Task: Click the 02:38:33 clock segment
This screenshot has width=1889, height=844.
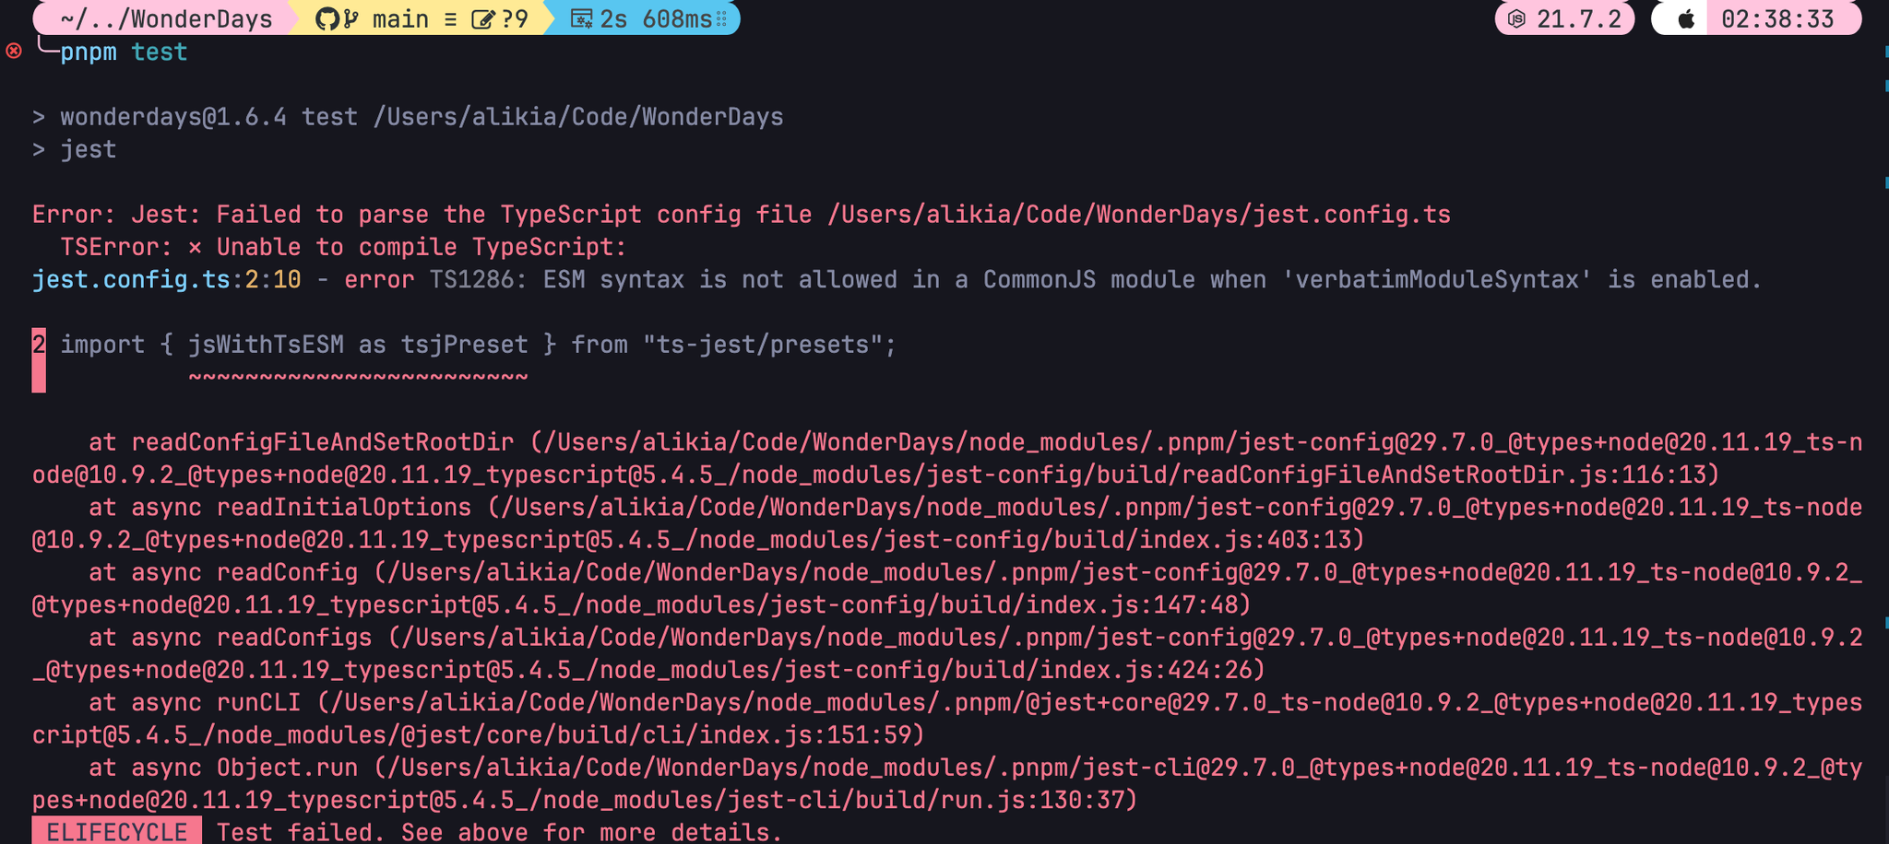Action: point(1777,19)
